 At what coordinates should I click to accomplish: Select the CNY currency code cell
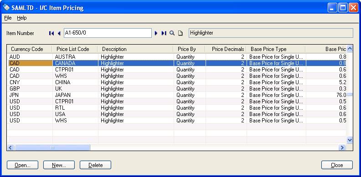pyautogui.click(x=30, y=82)
